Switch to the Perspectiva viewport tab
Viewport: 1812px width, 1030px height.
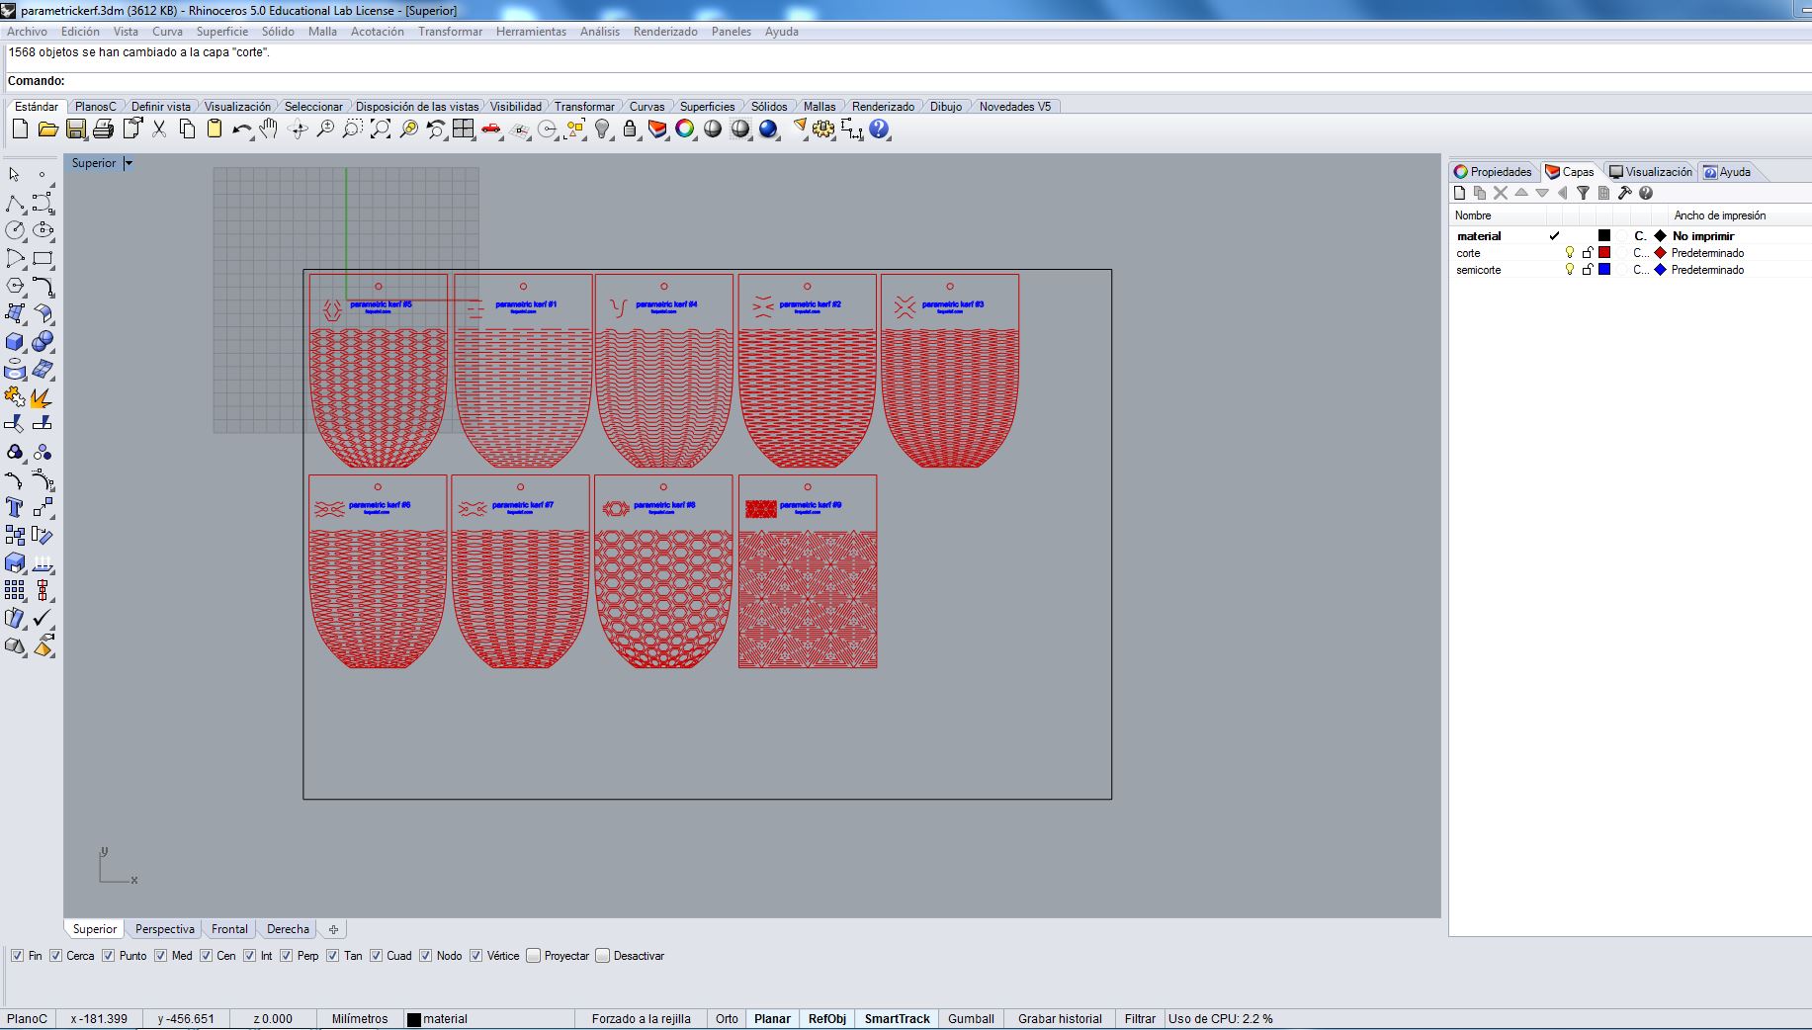tap(165, 929)
